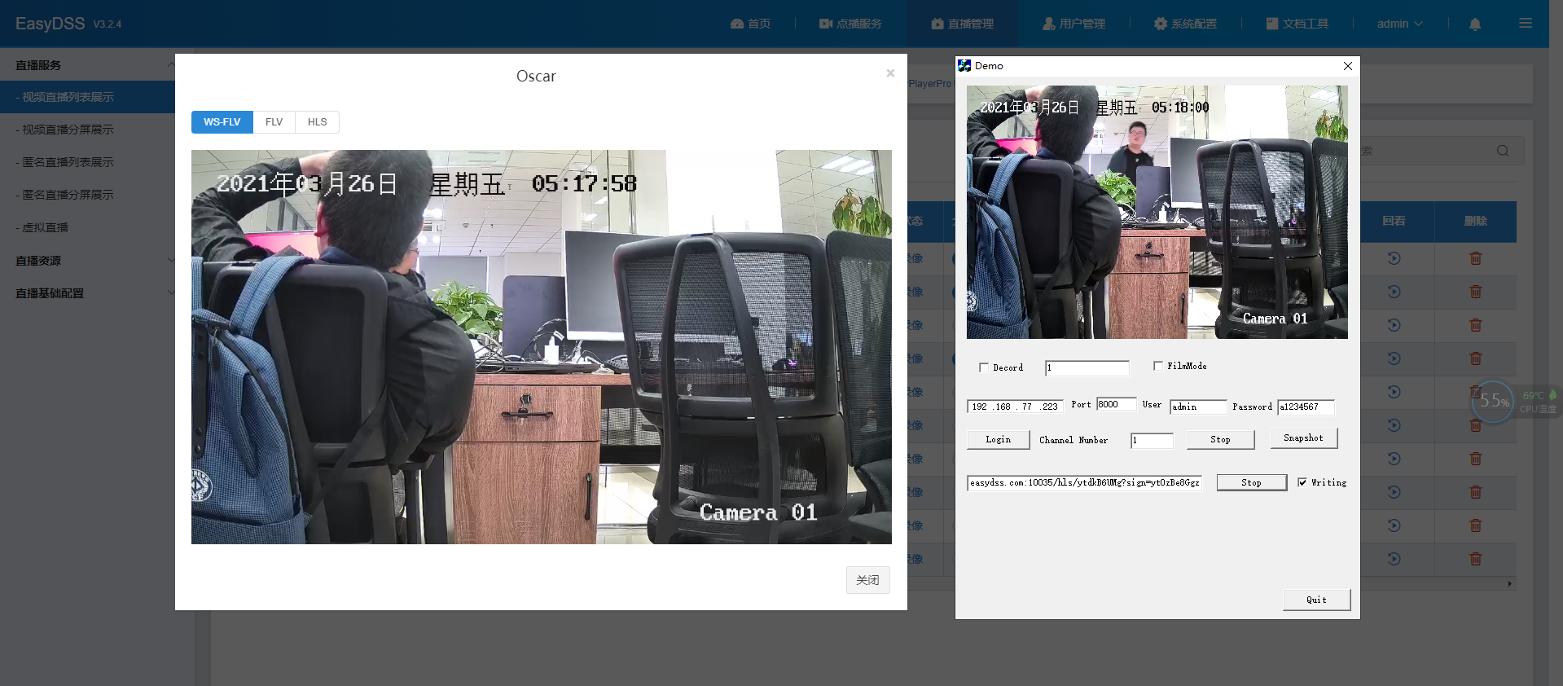Click the 关闭 button in Oscar dialog
Viewport: 1563px width, 686px height.
pos(867,580)
